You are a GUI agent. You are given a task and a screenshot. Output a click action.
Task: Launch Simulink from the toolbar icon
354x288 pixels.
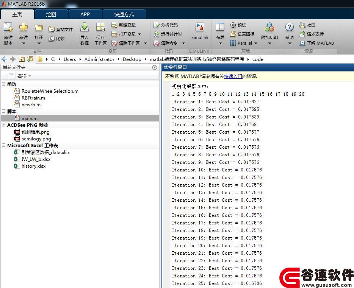[200, 27]
